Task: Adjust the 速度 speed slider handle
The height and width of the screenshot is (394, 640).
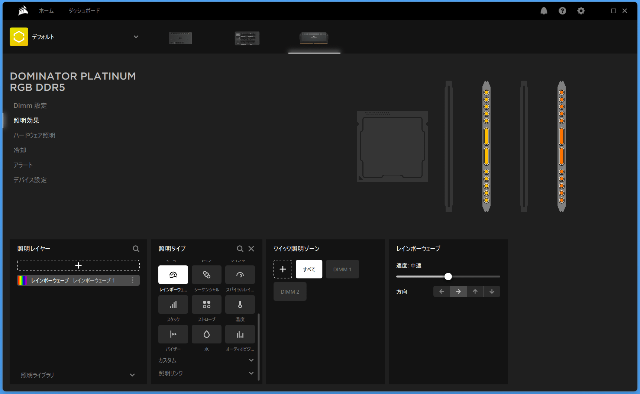Action: click(448, 277)
